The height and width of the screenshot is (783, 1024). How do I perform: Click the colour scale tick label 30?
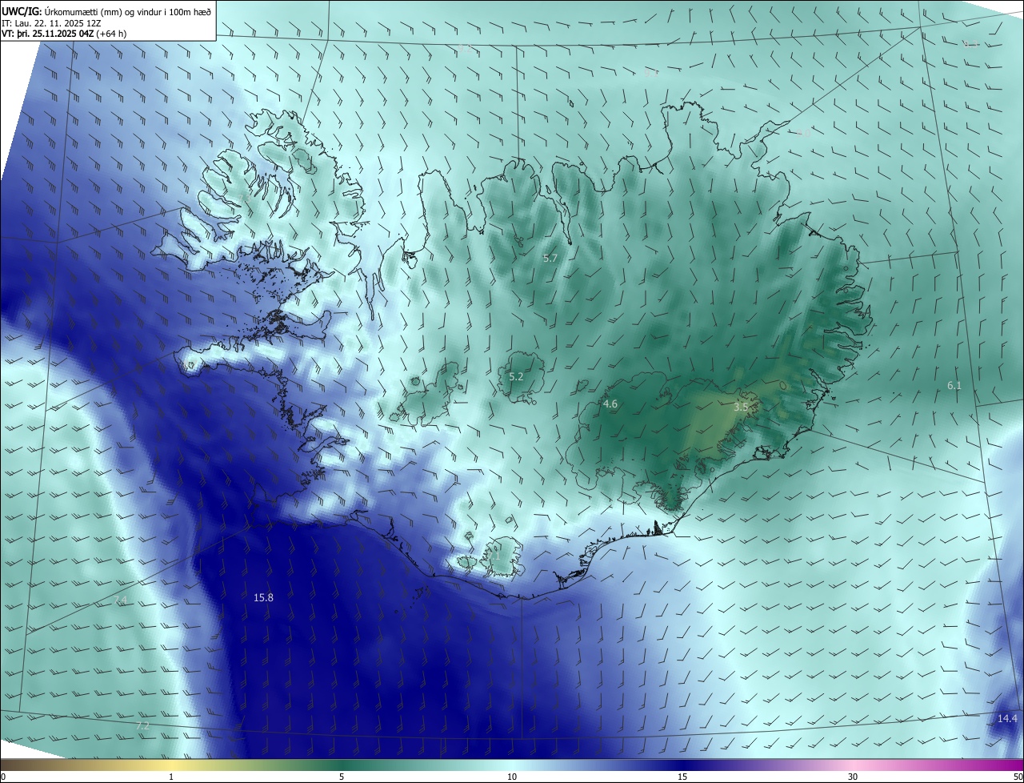point(853,777)
